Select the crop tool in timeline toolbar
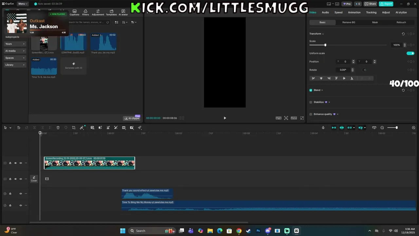This screenshot has width=419, height=236. (74, 128)
